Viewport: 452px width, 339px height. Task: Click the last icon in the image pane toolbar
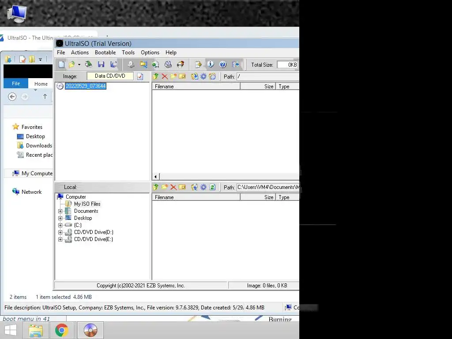coord(212,76)
